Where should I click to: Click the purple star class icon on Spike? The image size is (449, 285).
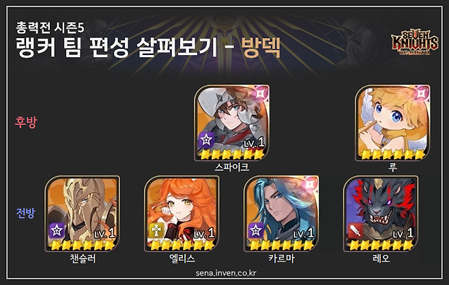pos(206,140)
